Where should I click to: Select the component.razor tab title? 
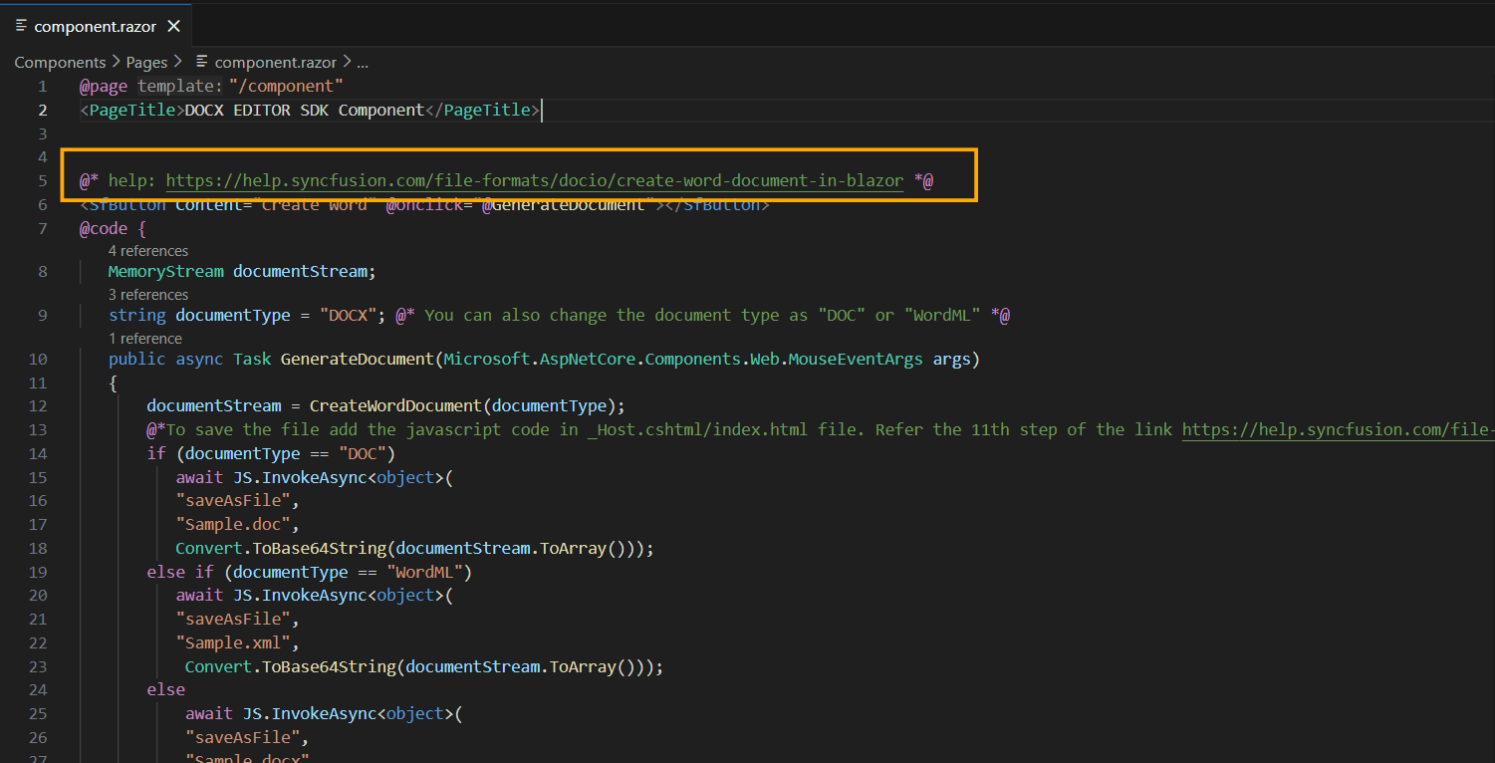pyautogui.click(x=95, y=27)
